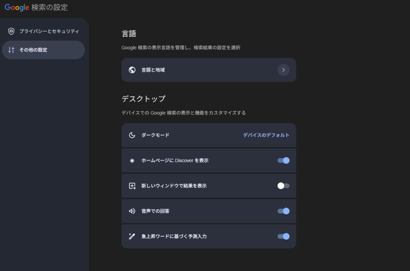The width and height of the screenshot is (410, 271).
Task: Click the Discover asterisk icon
Action: 132,161
